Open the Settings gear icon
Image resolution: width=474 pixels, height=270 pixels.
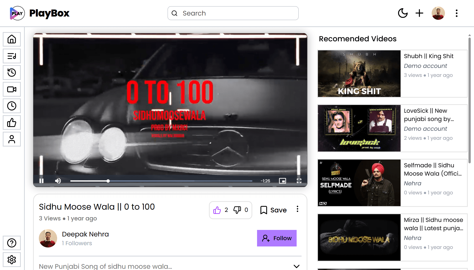point(12,260)
